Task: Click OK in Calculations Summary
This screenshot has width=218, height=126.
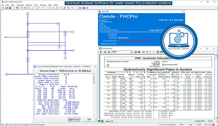Action: (89, 119)
